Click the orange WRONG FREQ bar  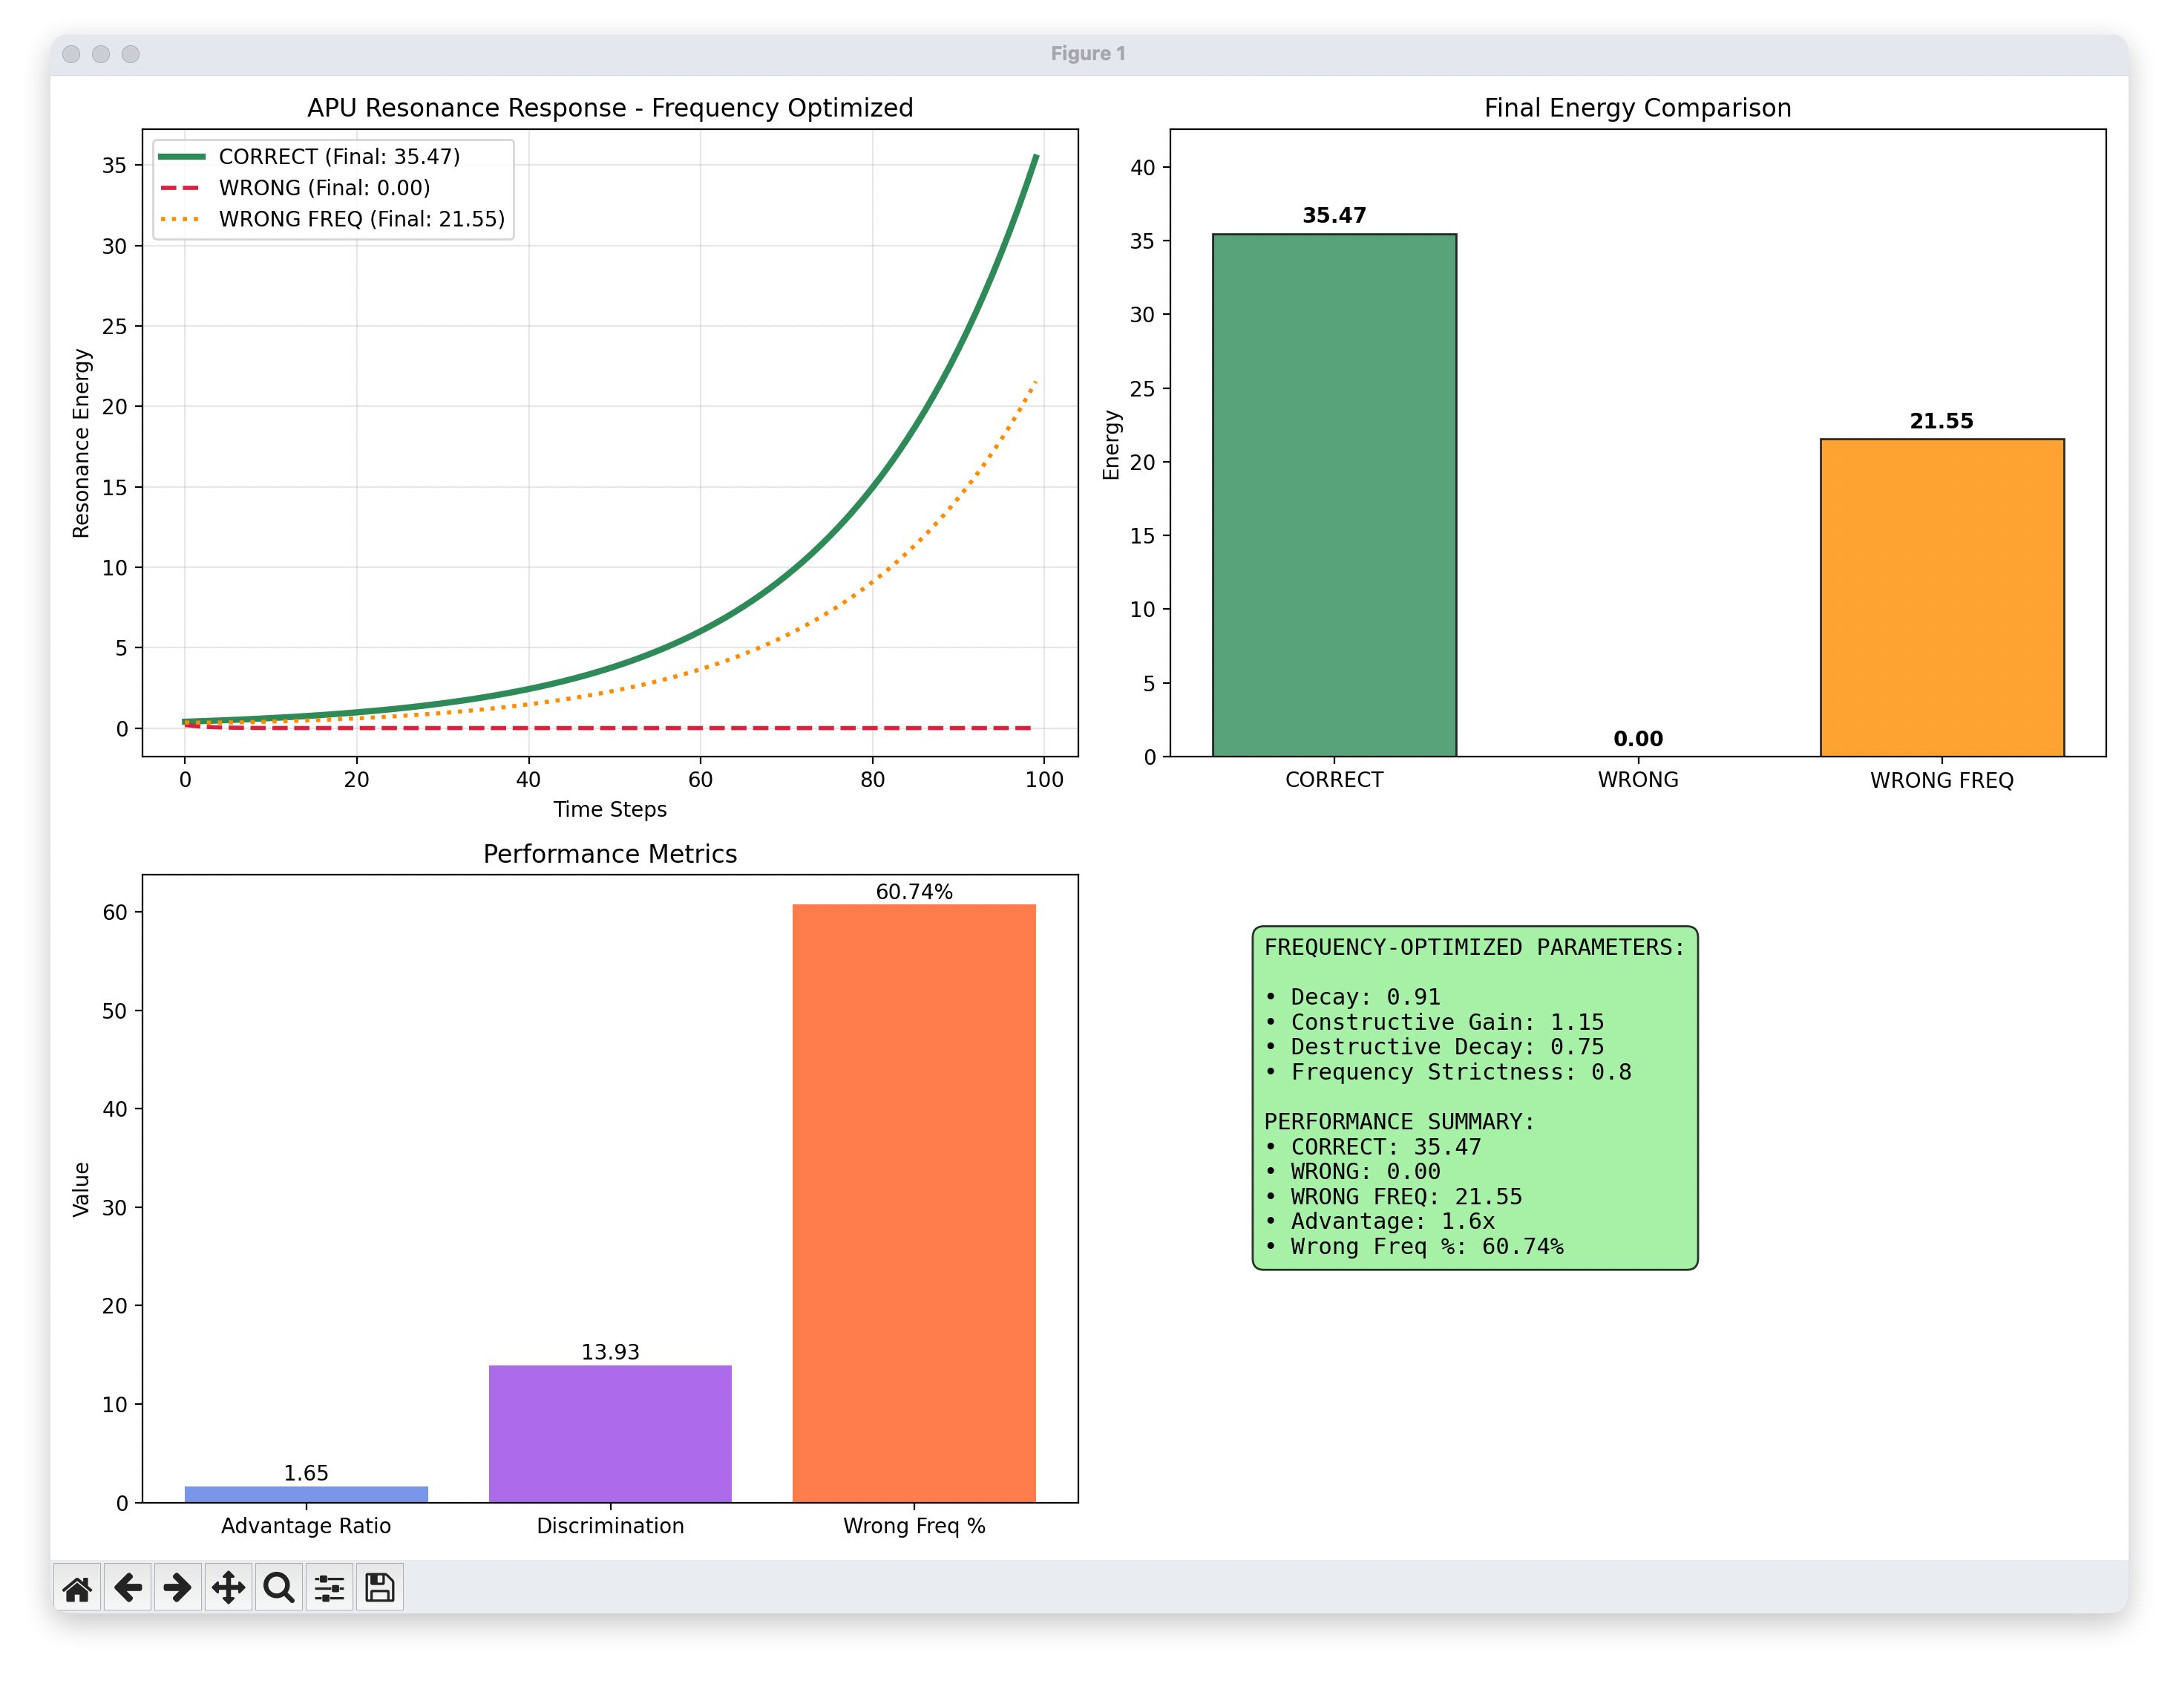coord(1941,597)
